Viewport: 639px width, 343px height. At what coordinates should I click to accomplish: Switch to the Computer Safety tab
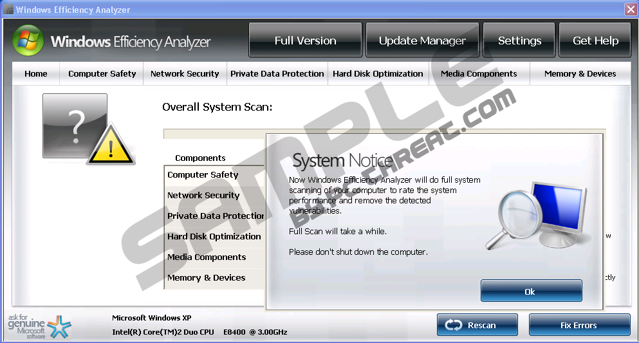[102, 74]
